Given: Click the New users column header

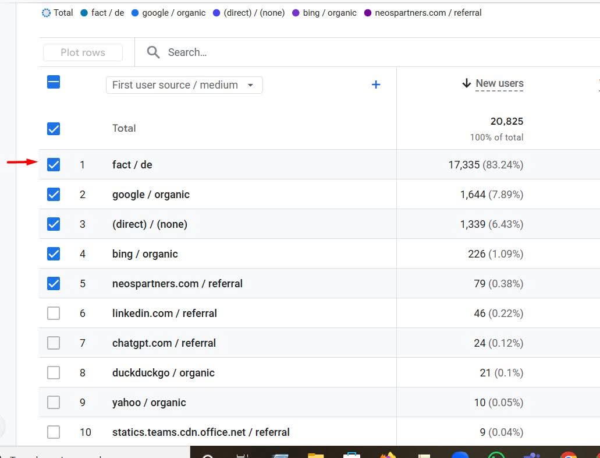Looking at the screenshot, I should [x=499, y=83].
